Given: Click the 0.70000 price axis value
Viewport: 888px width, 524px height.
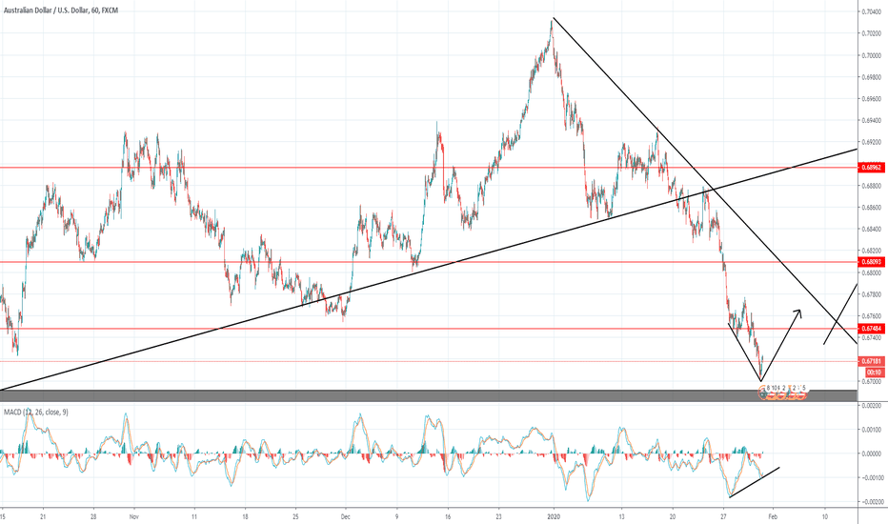Looking at the screenshot, I should click(872, 55).
